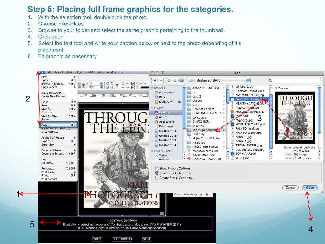
Task: Choose Document Setup... from File menu
Action: click(x=58, y=154)
